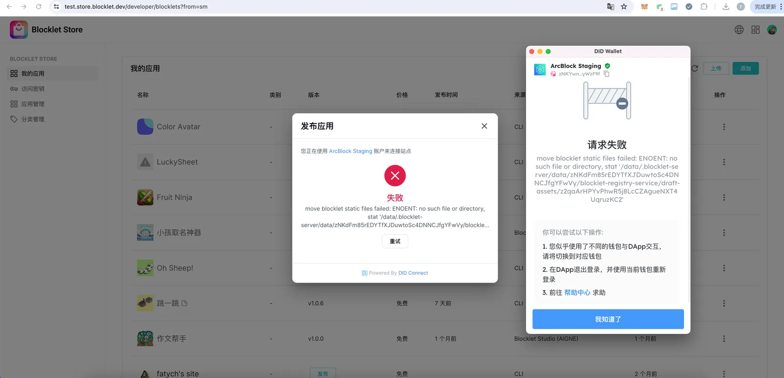Open actions menu for 小孩取名神器 row
Viewport: 784px width, 378px height.
[x=724, y=233]
